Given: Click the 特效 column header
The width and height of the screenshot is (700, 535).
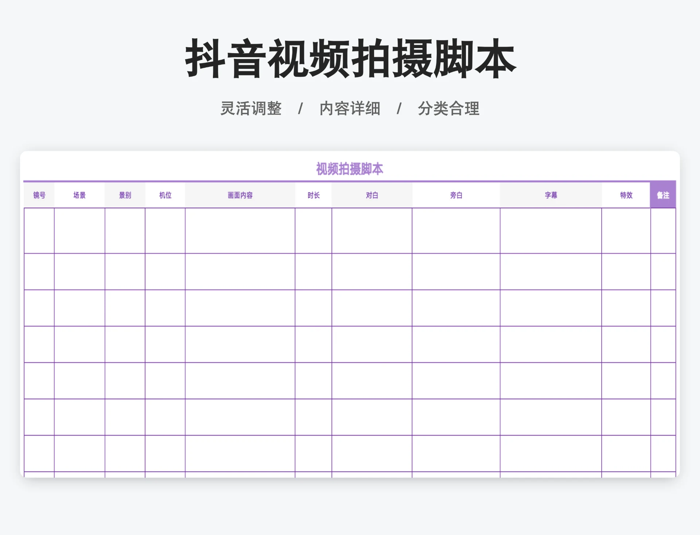Looking at the screenshot, I should (626, 195).
